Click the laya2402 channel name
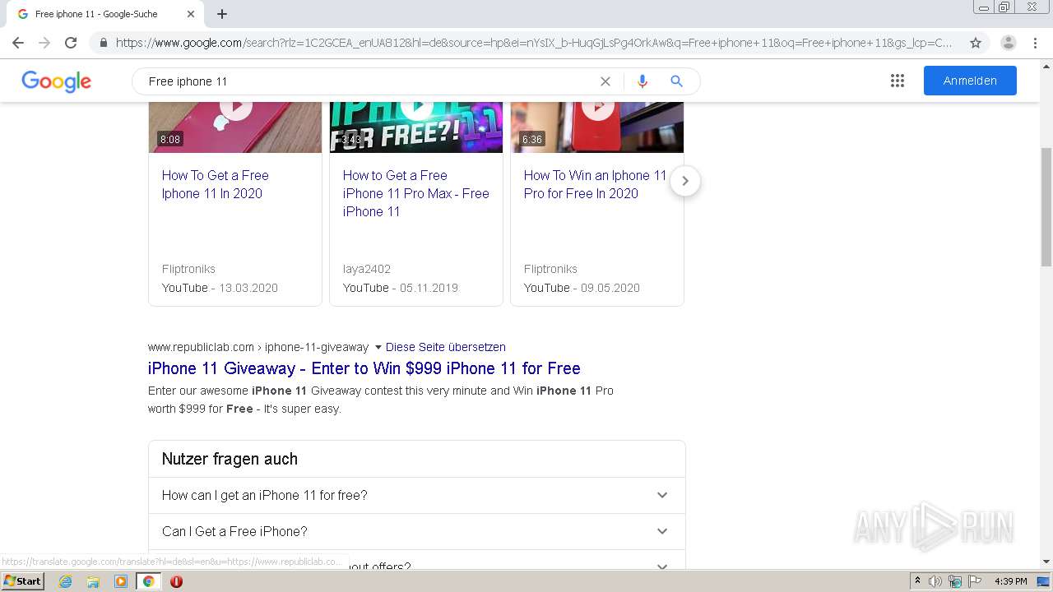Viewport: 1053px width, 592px height. (367, 269)
